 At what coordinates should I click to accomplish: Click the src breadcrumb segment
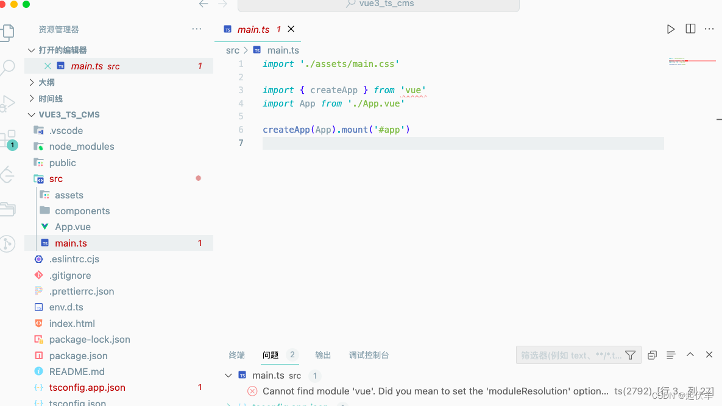(233, 50)
